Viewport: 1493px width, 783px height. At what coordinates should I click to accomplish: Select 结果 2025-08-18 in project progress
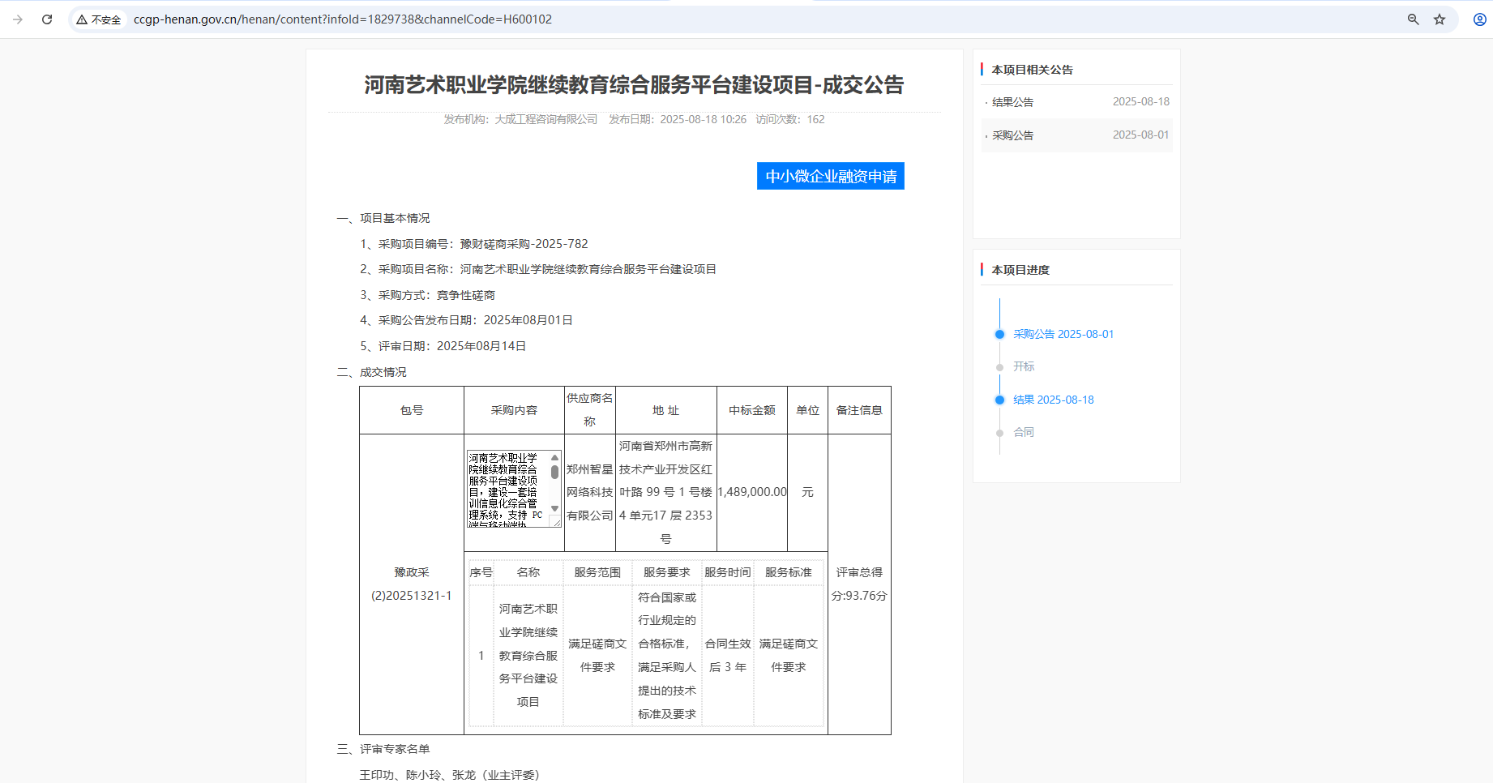click(1053, 400)
